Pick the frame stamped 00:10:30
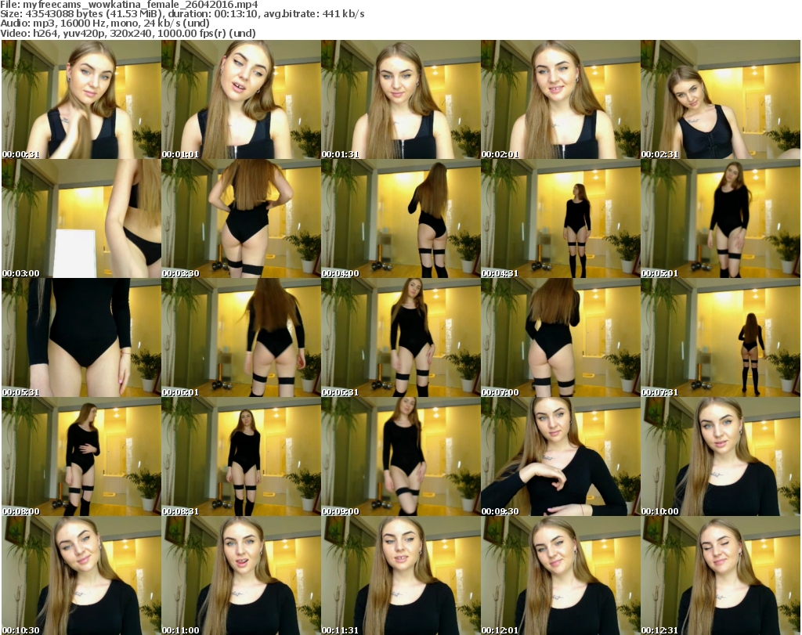The image size is (802, 635). tap(81, 575)
